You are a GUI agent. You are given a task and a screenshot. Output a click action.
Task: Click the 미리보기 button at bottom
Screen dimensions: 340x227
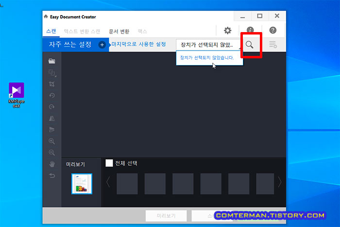[x=166, y=215]
